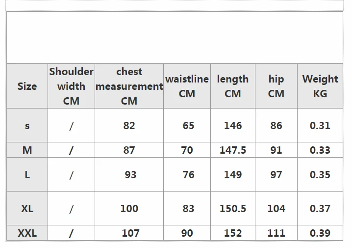Click weight value 0.39 in XXL row
The height and width of the screenshot is (248, 352).
320,233
